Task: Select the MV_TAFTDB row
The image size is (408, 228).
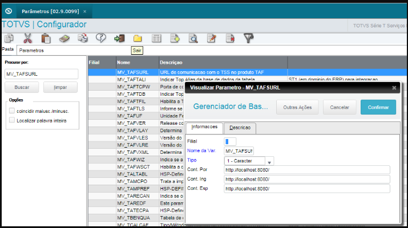Action: (136, 94)
